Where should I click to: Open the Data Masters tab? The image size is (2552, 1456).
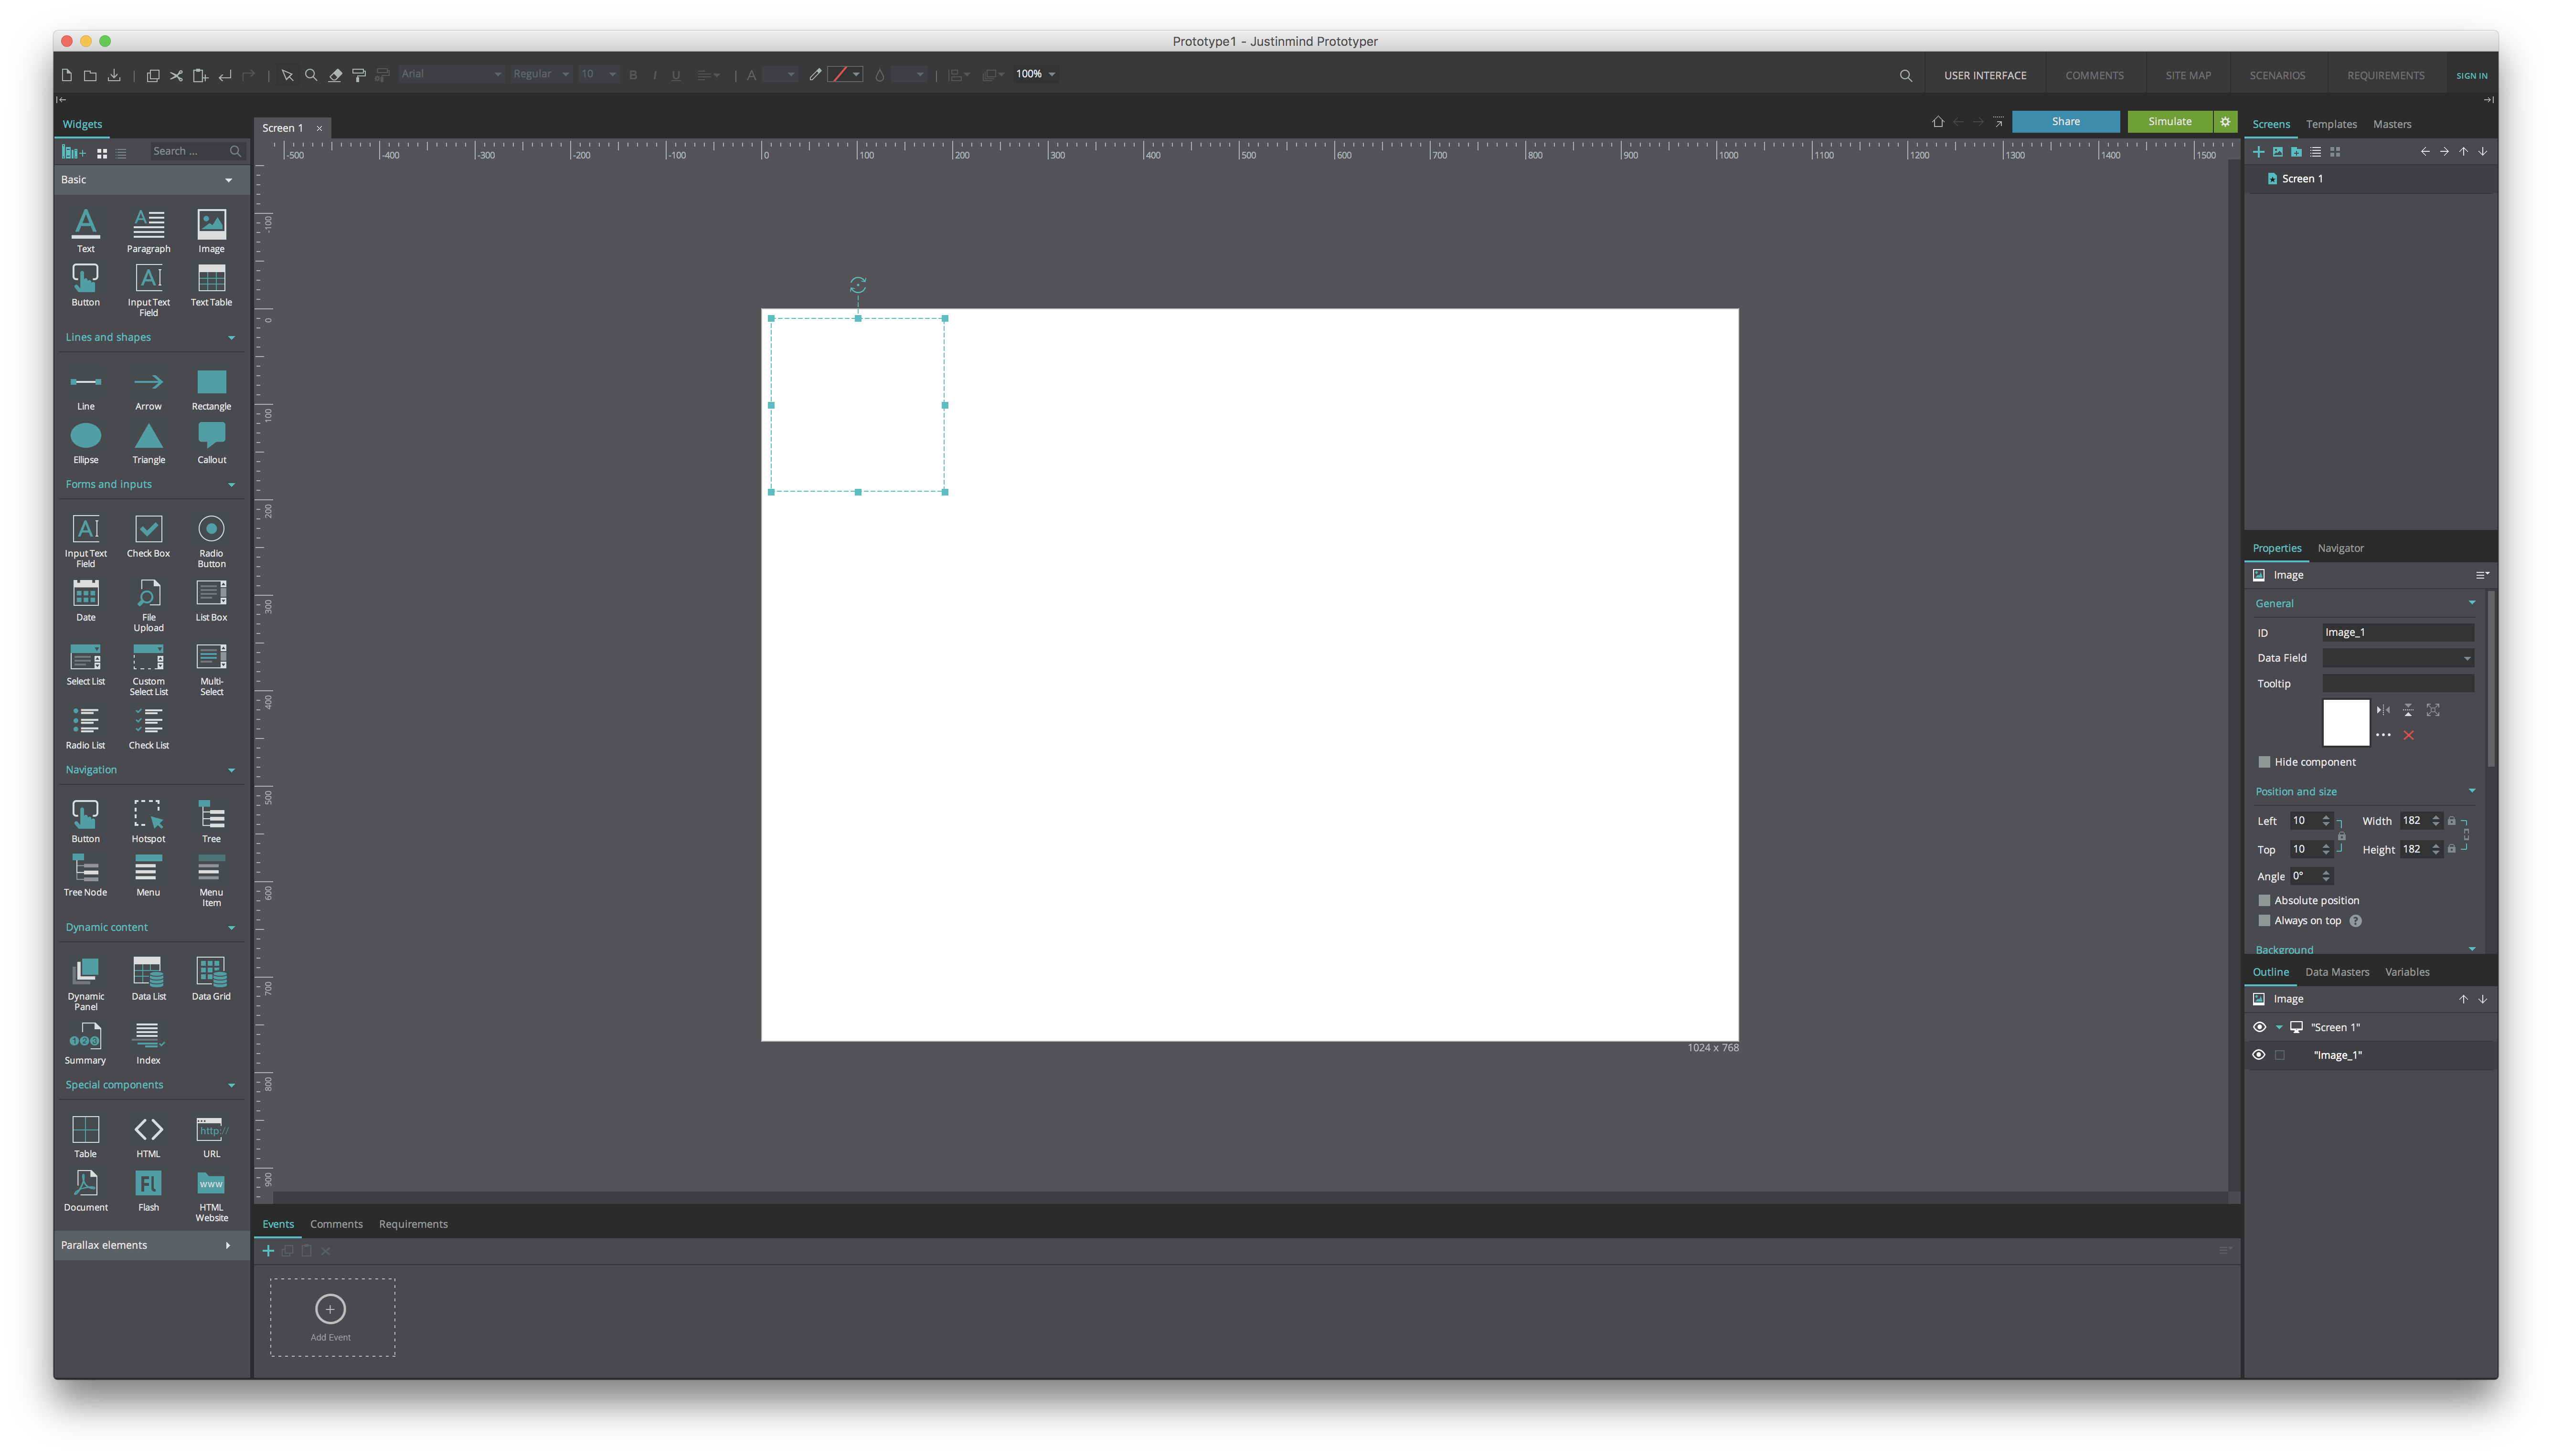point(2337,972)
